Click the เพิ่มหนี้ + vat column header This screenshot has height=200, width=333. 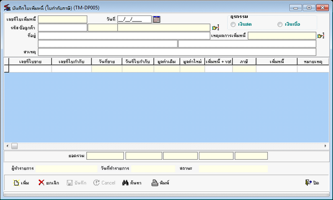[219, 61]
